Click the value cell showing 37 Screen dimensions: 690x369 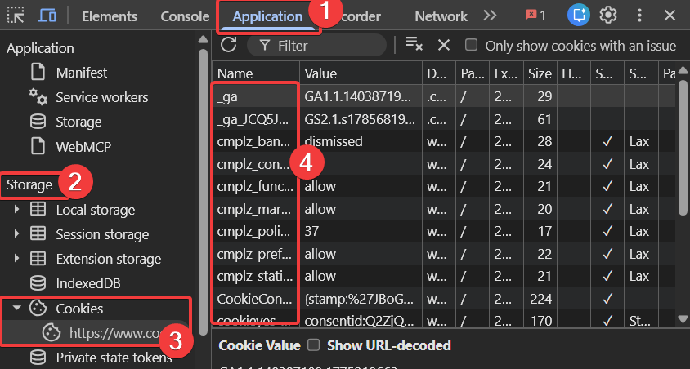(361, 232)
